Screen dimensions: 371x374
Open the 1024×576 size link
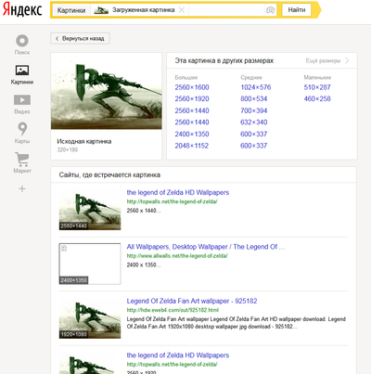(x=256, y=87)
